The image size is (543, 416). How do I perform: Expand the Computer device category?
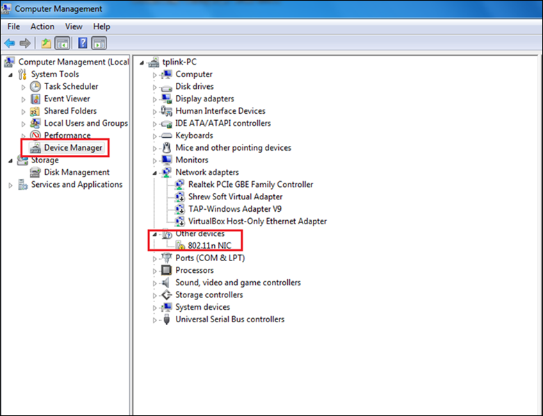(154, 75)
